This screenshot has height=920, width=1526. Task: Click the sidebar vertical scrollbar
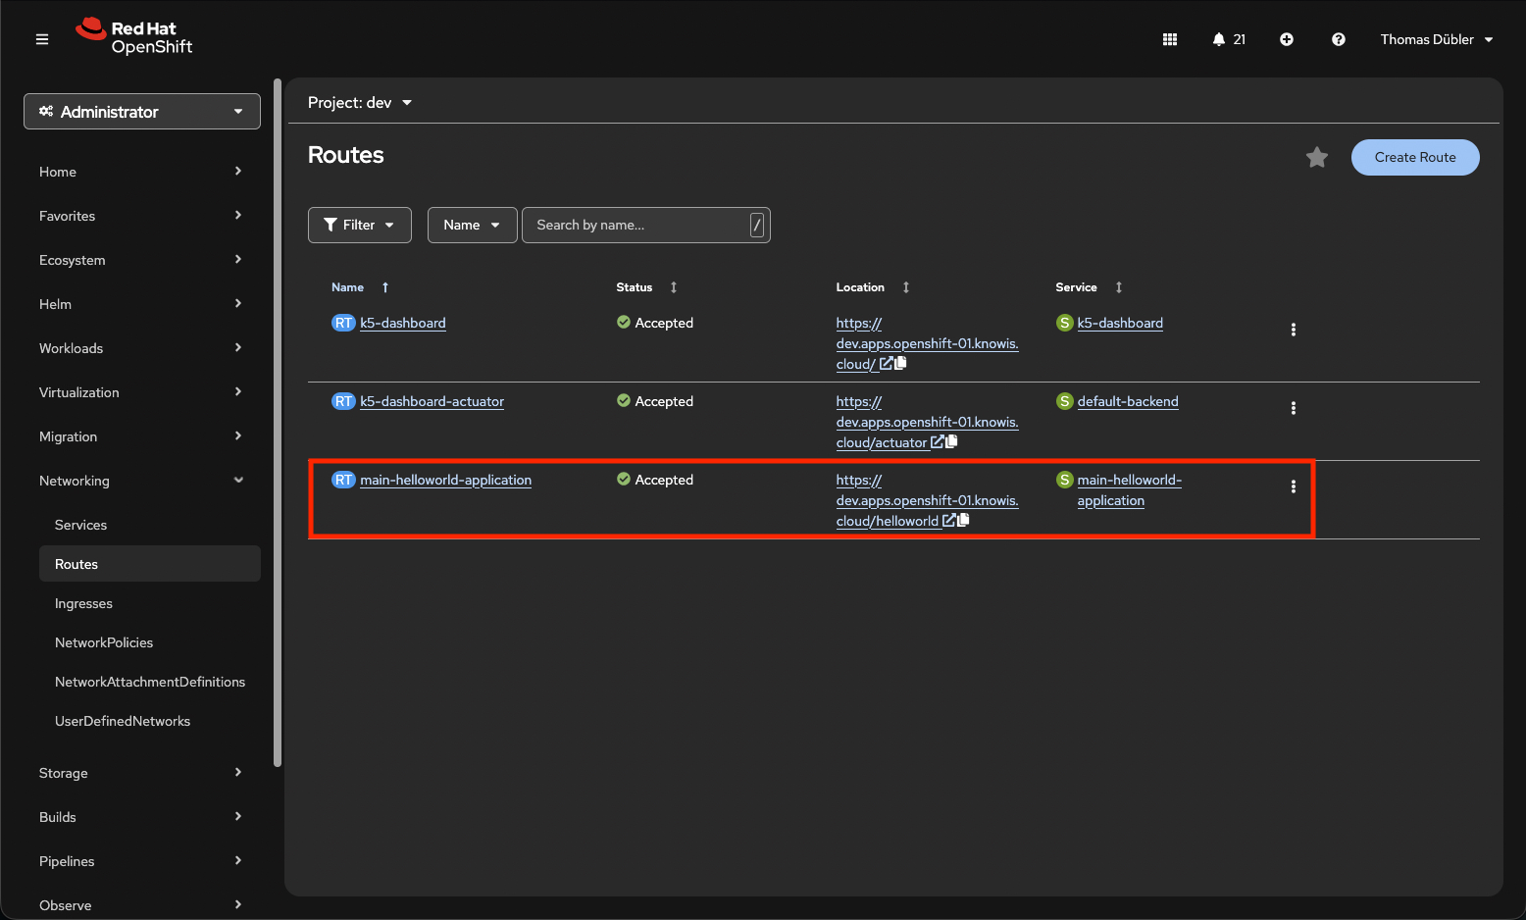tap(278, 422)
